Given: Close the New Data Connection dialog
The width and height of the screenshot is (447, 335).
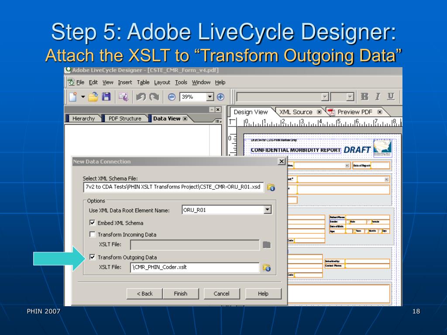Looking at the screenshot, I should pyautogui.click(x=282, y=161).
